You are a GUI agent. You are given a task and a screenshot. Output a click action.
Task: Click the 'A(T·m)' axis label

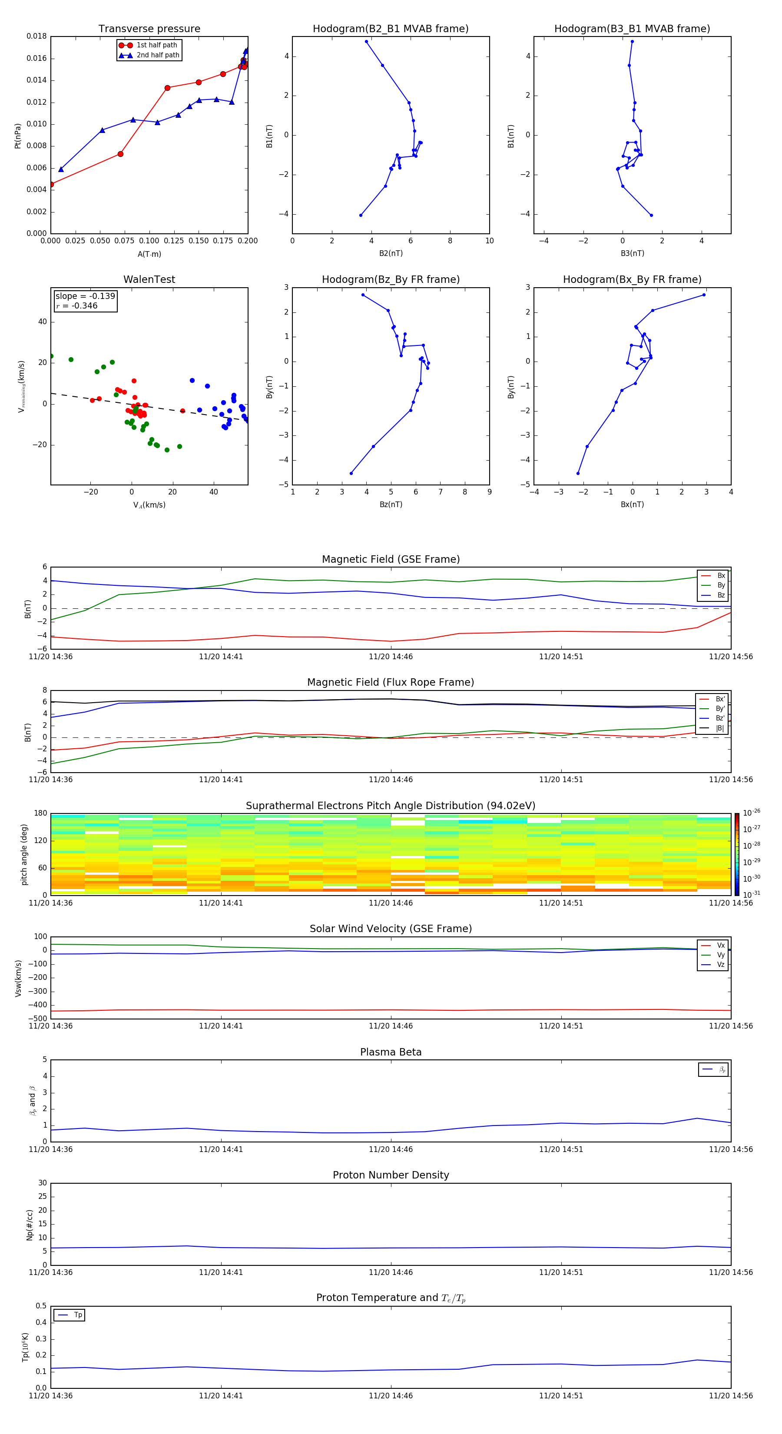(x=149, y=254)
